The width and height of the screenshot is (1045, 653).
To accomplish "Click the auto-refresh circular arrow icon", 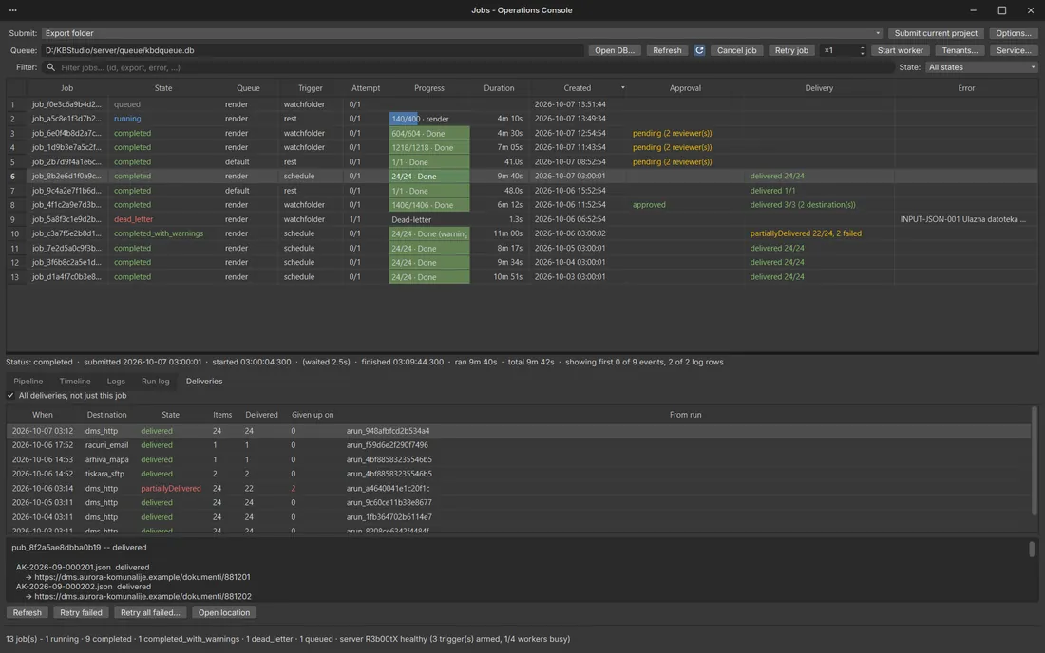I will coord(699,50).
